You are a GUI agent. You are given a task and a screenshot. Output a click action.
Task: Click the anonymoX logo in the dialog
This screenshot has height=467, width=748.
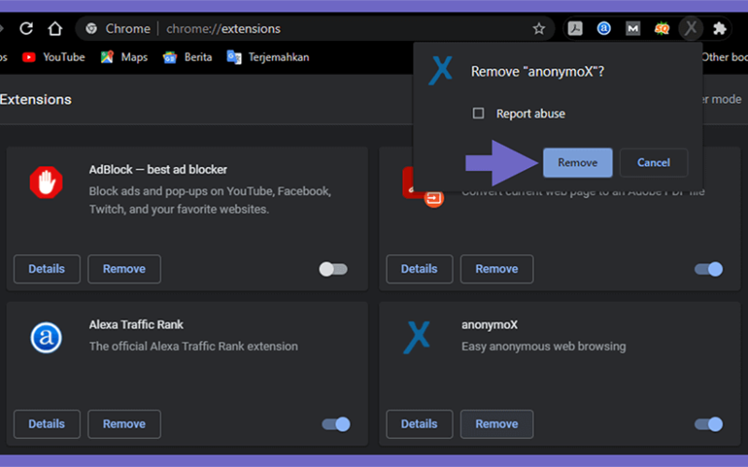tap(440, 70)
